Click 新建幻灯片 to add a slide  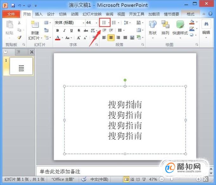pos(35,30)
